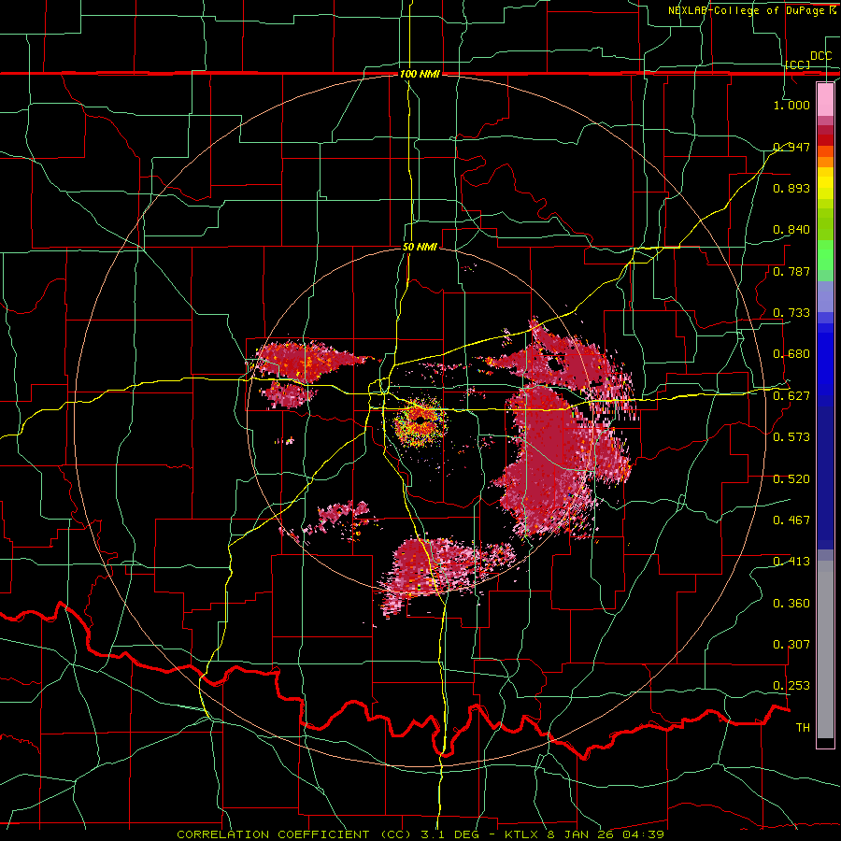Viewport: 841px width, 841px height.
Task: Select the 0.840 scale value
Action: click(x=791, y=230)
